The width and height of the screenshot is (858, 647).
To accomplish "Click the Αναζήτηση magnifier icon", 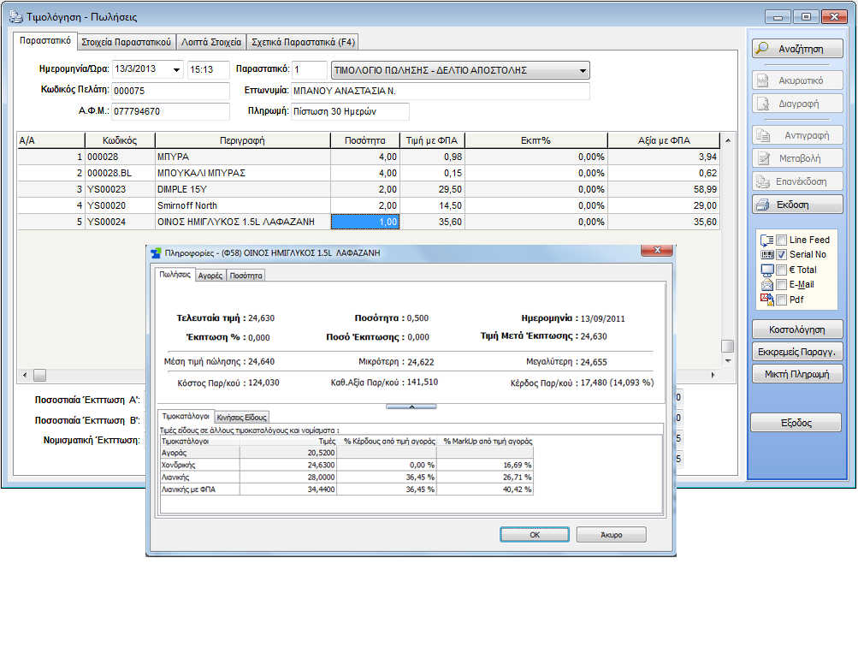I will pyautogui.click(x=762, y=48).
